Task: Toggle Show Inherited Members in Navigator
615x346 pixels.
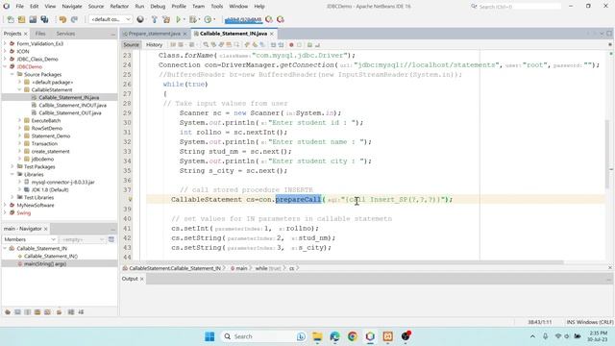Action: (x=8, y=312)
